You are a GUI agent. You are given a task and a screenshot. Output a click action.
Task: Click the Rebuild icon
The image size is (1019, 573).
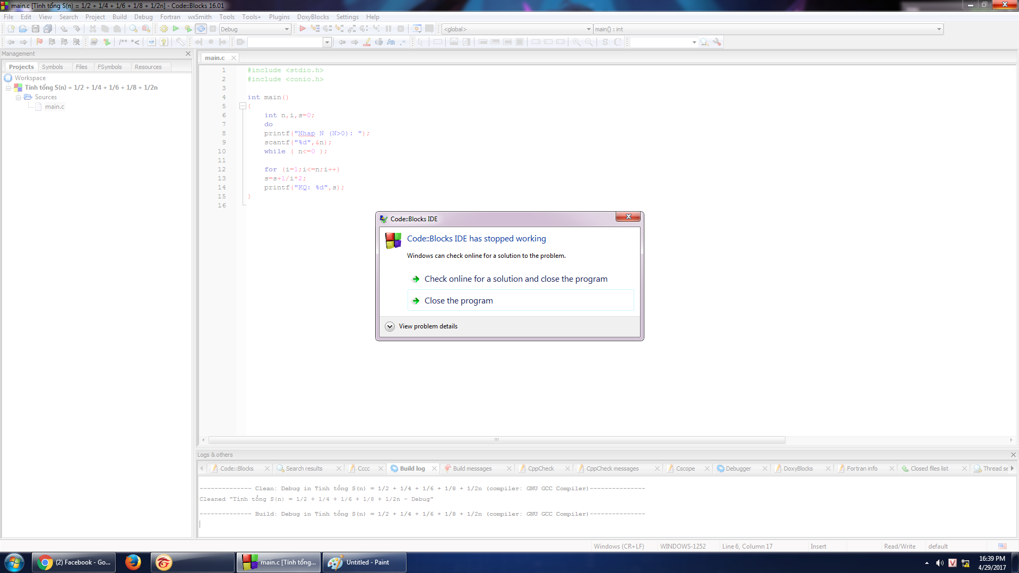(x=201, y=29)
